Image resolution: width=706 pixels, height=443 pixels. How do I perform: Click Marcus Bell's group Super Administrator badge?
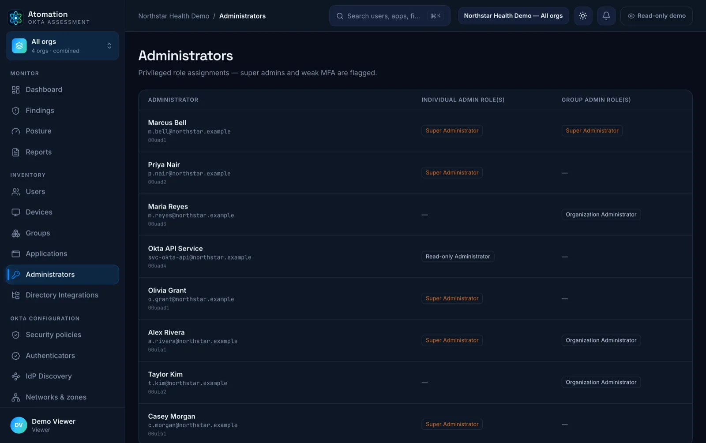coord(592,131)
